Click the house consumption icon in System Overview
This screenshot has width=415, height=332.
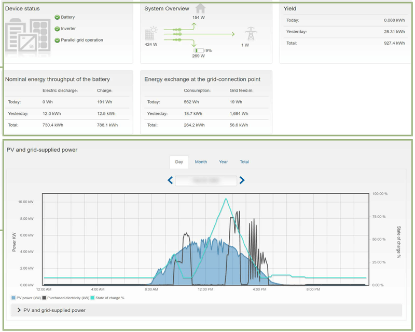(x=200, y=8)
